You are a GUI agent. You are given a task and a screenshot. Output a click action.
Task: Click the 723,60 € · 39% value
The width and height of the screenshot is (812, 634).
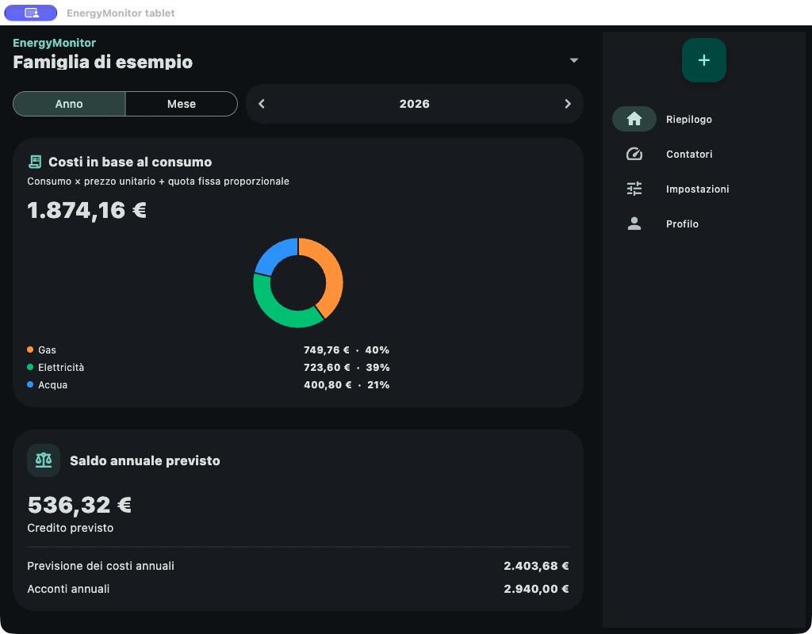point(347,368)
